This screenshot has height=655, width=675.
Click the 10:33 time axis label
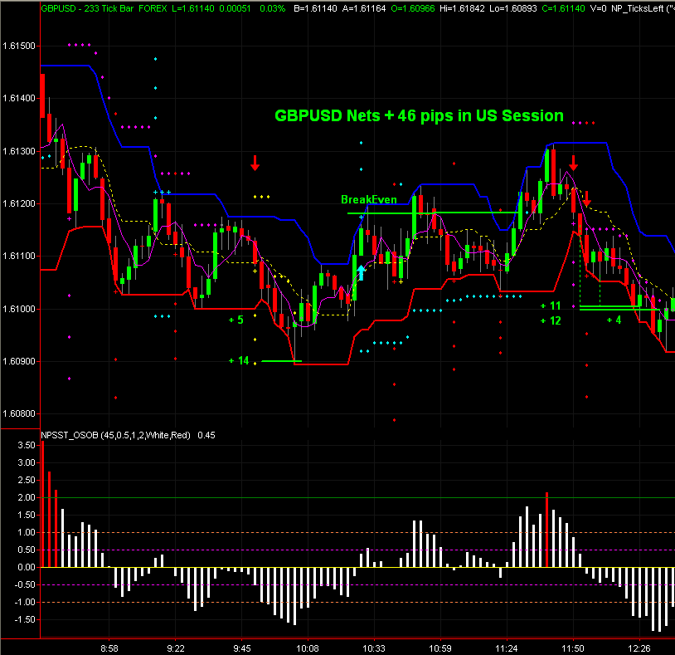(374, 648)
